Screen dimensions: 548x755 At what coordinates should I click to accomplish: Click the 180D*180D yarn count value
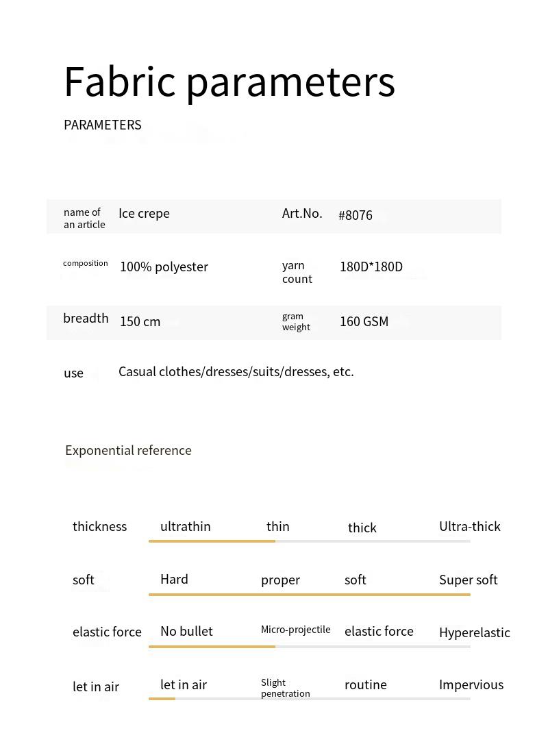pyautogui.click(x=371, y=267)
